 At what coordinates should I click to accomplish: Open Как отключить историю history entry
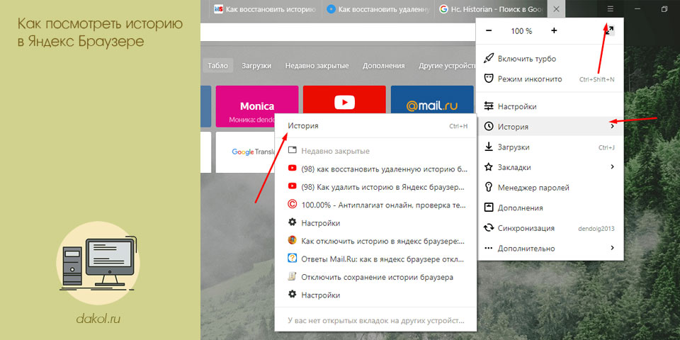tap(376, 241)
